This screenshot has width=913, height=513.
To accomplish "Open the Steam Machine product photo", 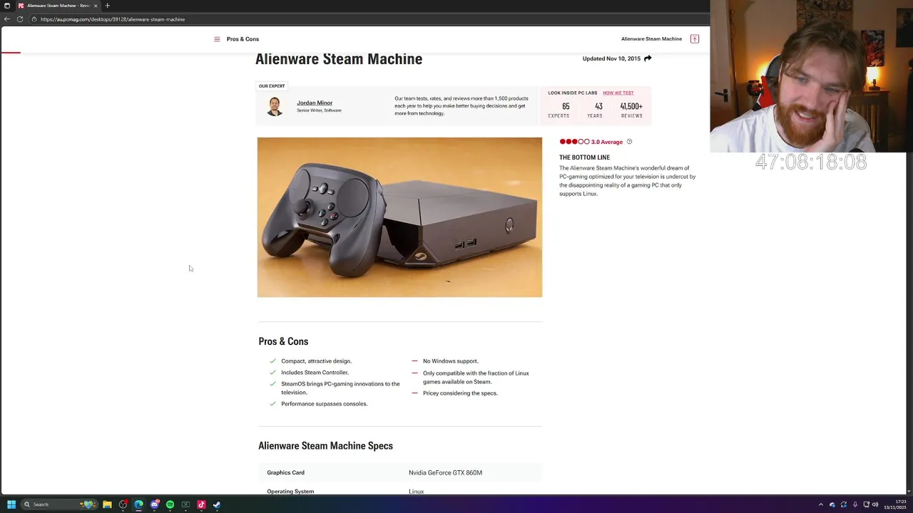I will (399, 217).
